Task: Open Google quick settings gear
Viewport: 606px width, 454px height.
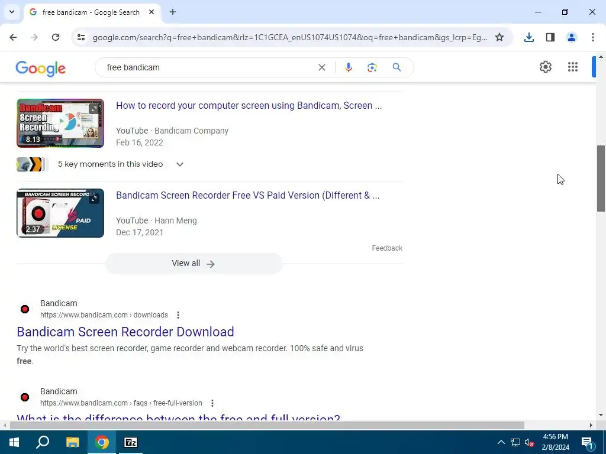Action: 545,67
